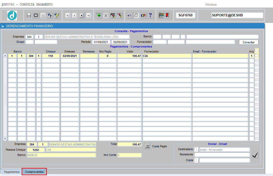Go to the first record
The image size is (273, 176).
[x=67, y=15]
